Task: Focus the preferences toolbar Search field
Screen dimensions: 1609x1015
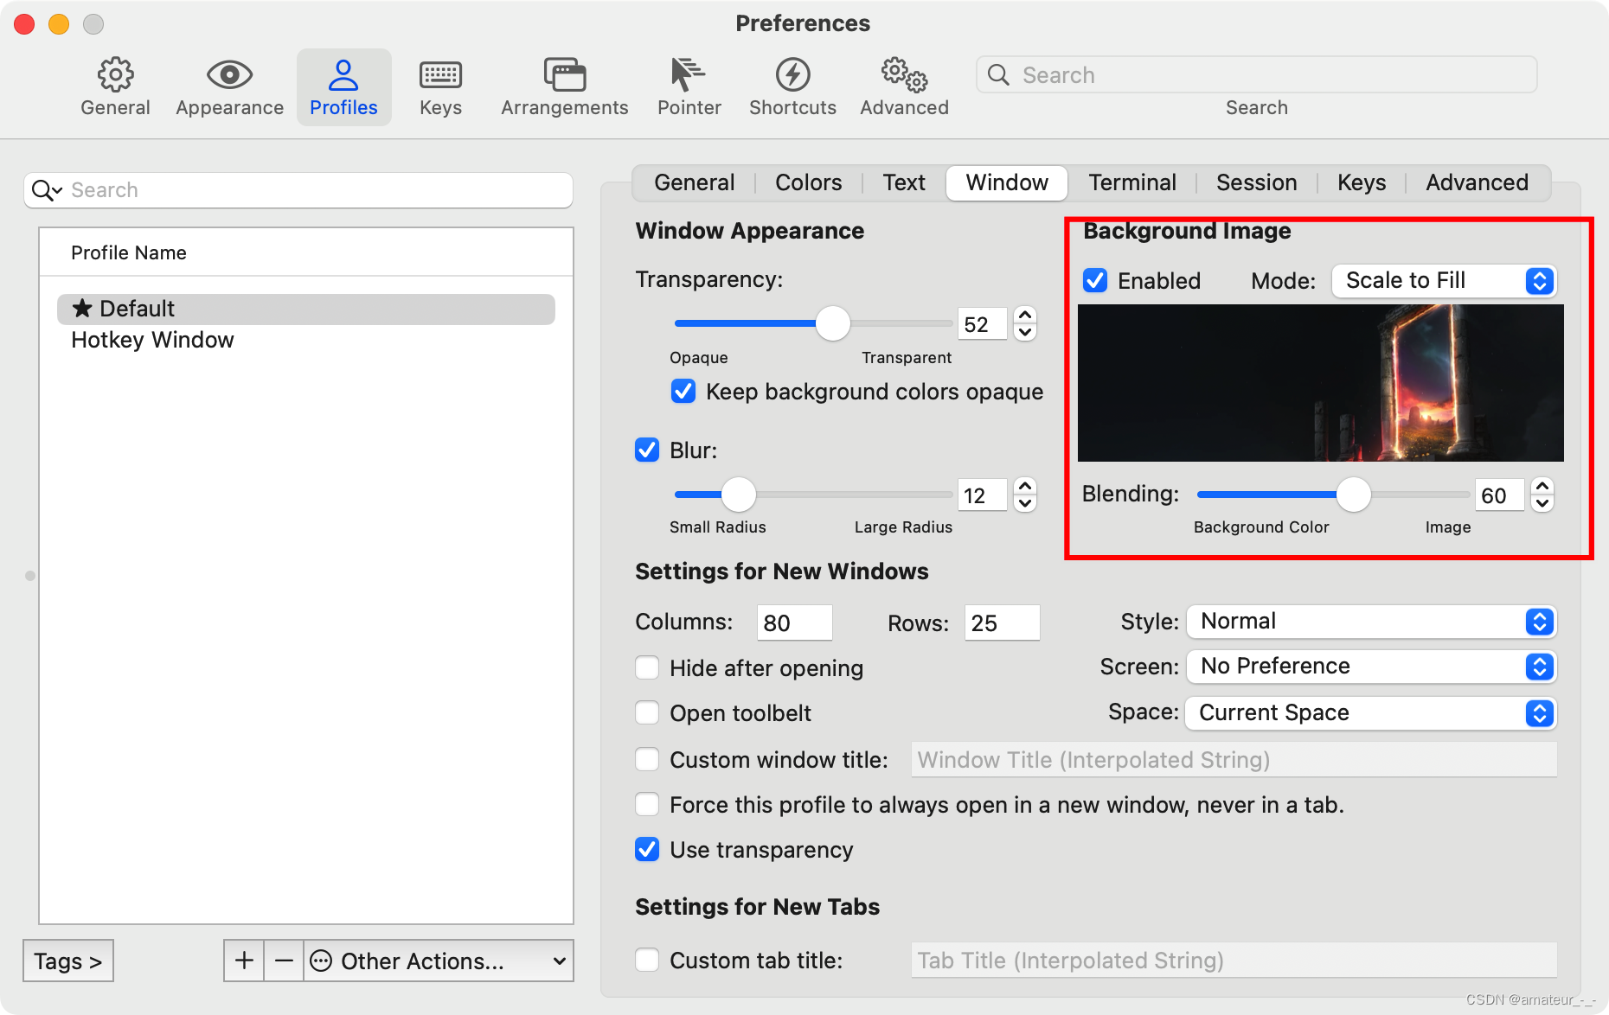Action: [x=1256, y=75]
